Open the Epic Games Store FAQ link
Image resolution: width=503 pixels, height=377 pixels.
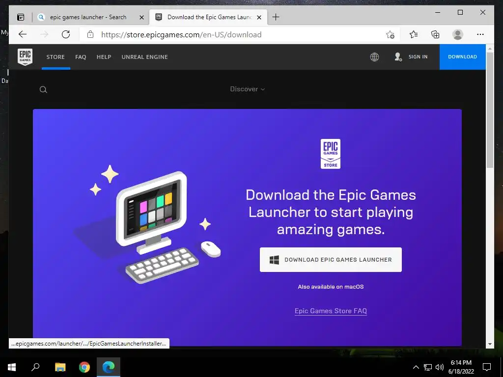coord(331,311)
